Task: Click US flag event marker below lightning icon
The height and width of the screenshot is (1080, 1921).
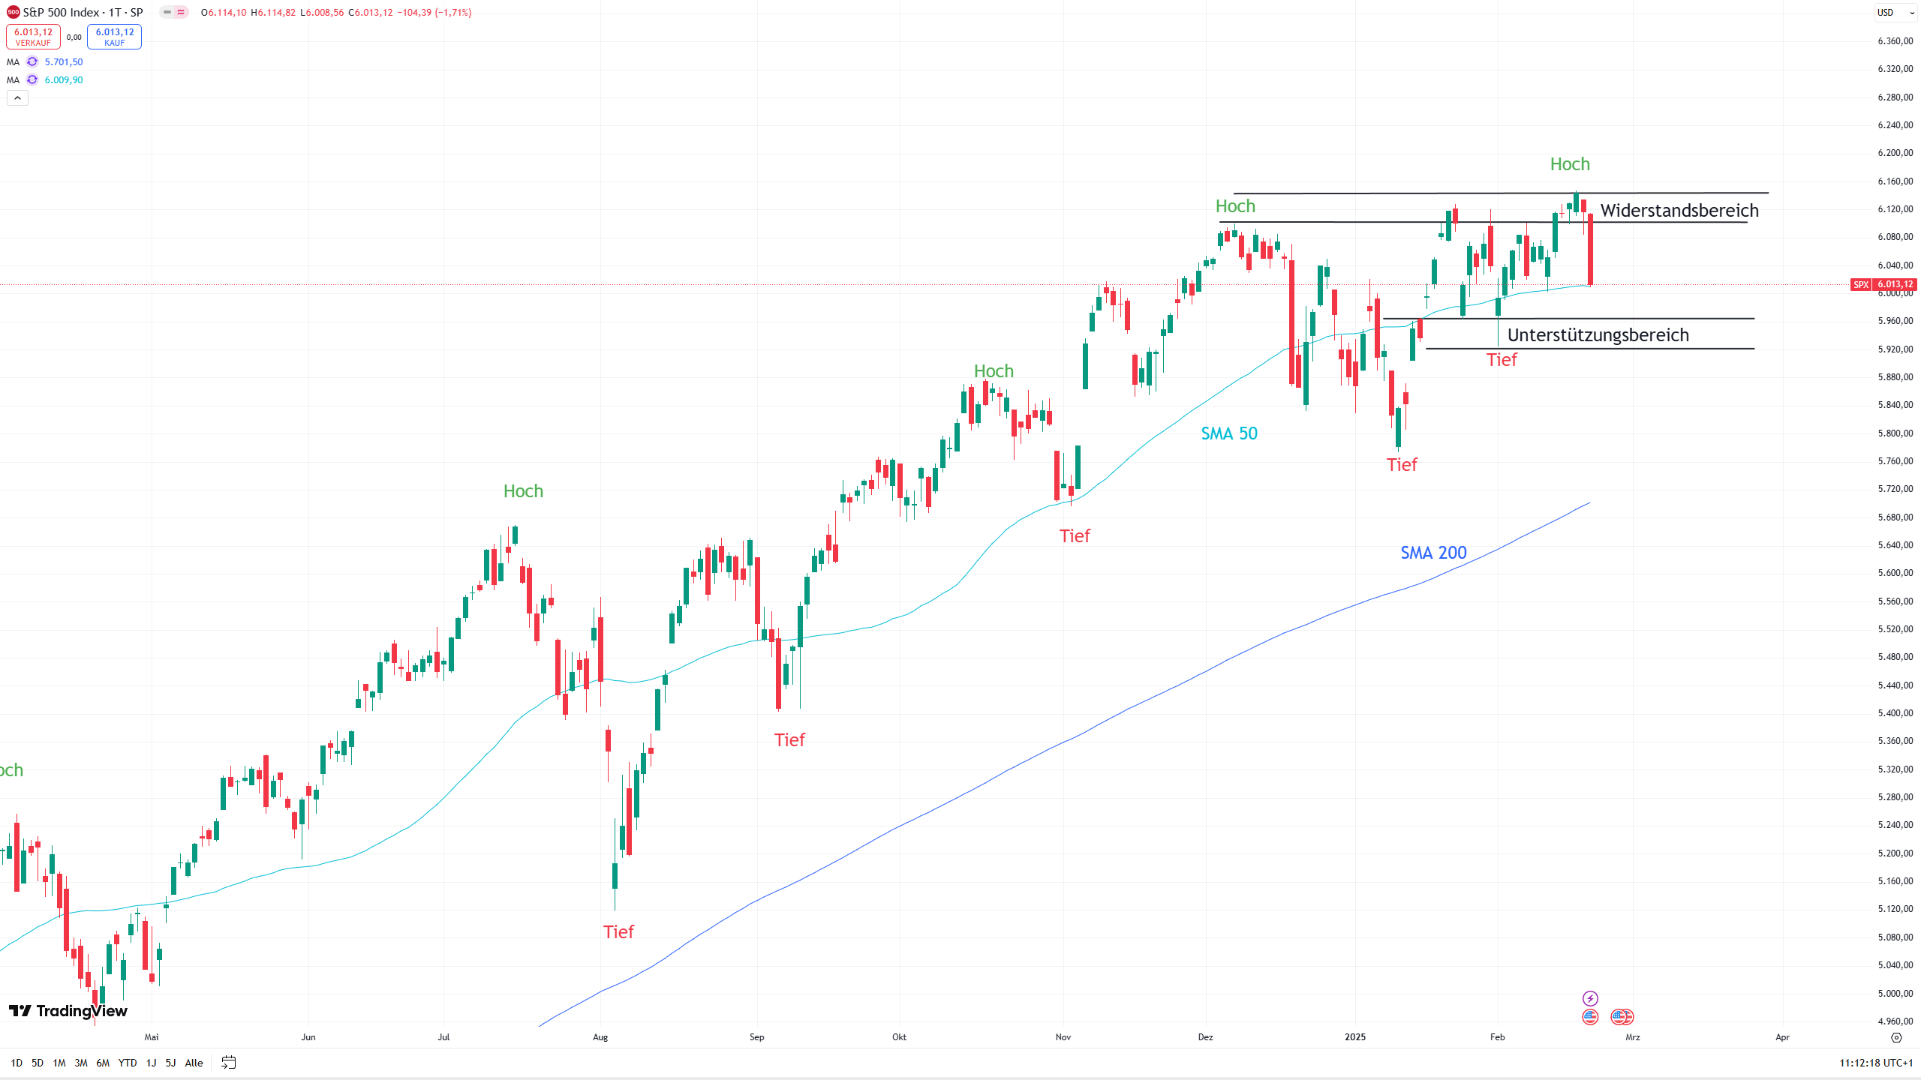Action: pos(1590,1017)
